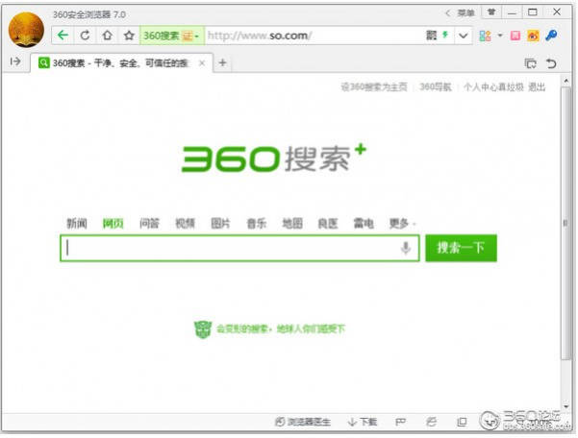Open the 360导航 link

coord(436,86)
